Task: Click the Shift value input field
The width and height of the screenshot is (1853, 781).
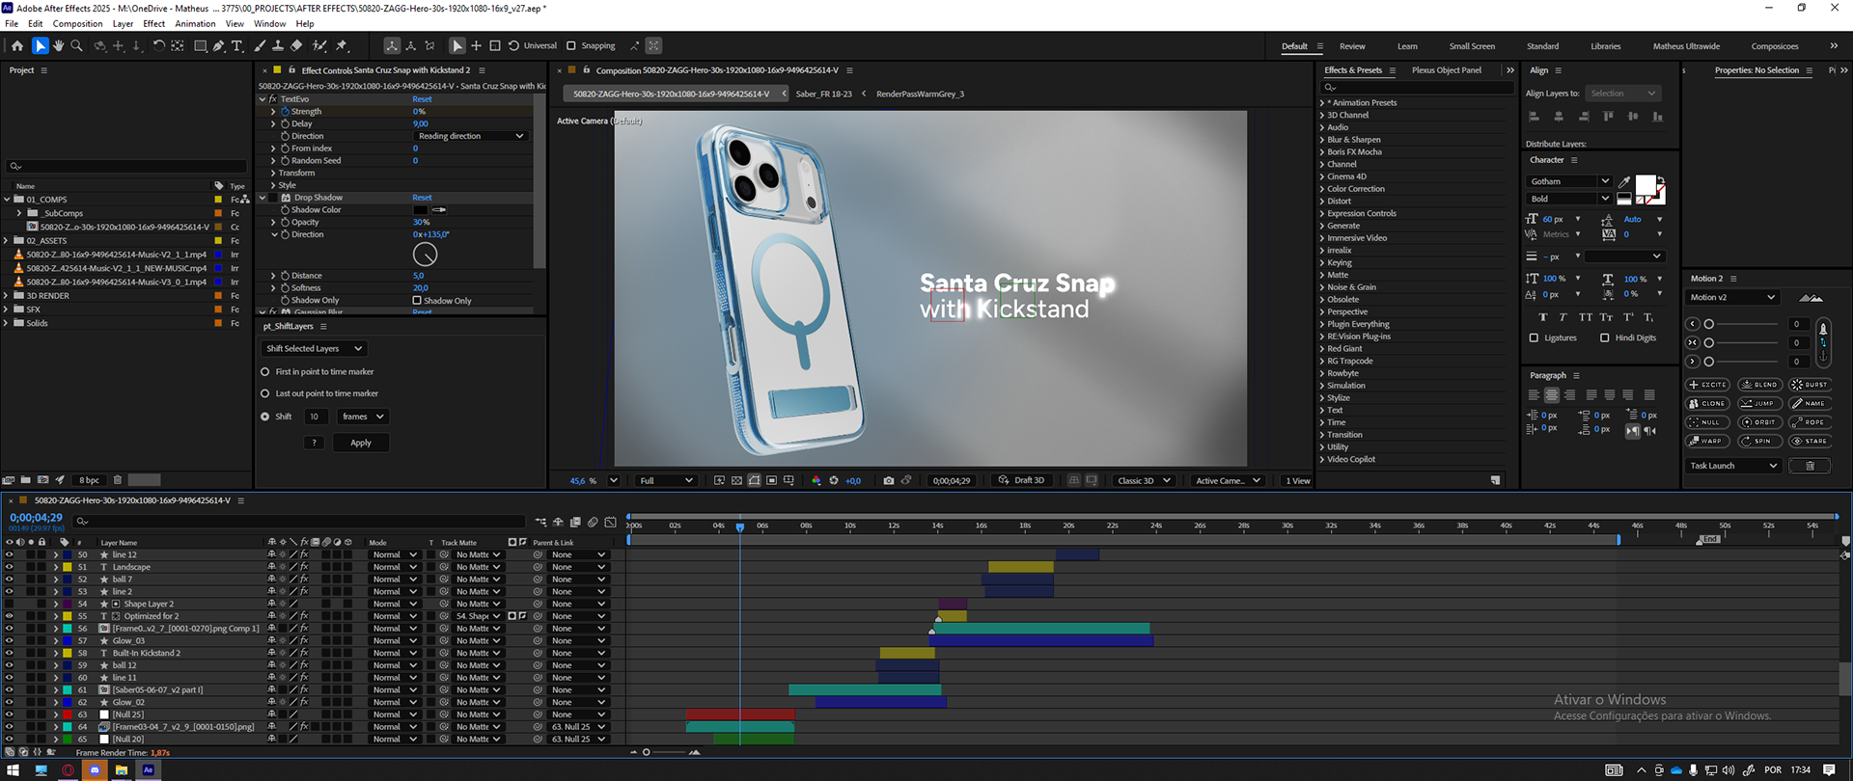Action: (x=316, y=417)
